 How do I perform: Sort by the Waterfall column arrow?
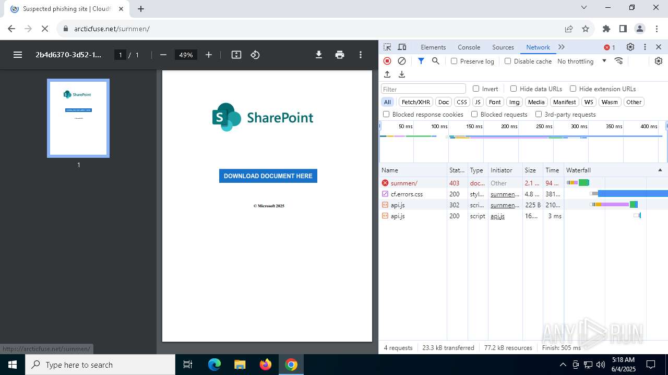coord(660,170)
